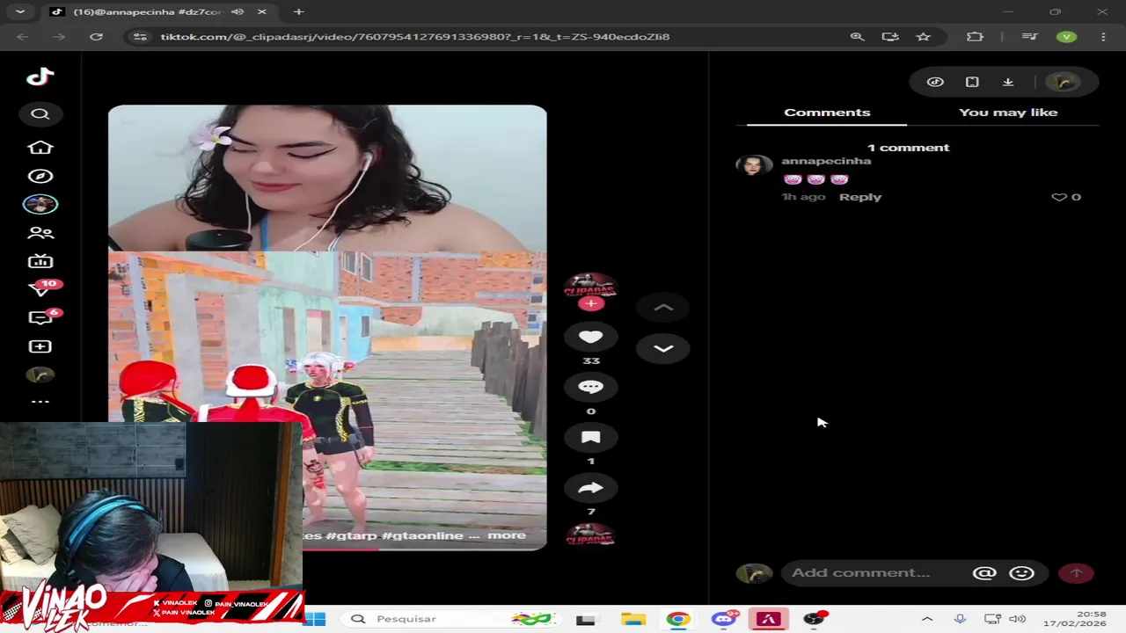
Task: Click the video player area
Action: click(327, 327)
